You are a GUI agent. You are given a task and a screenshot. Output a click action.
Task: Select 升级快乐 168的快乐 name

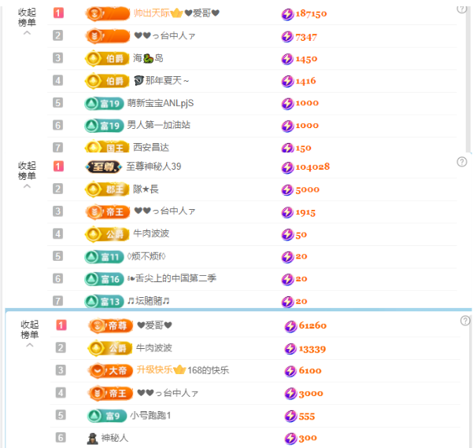(x=183, y=370)
